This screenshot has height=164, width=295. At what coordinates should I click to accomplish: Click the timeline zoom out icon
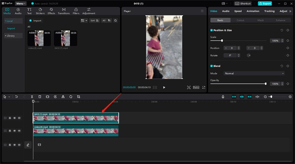click(x=265, y=97)
